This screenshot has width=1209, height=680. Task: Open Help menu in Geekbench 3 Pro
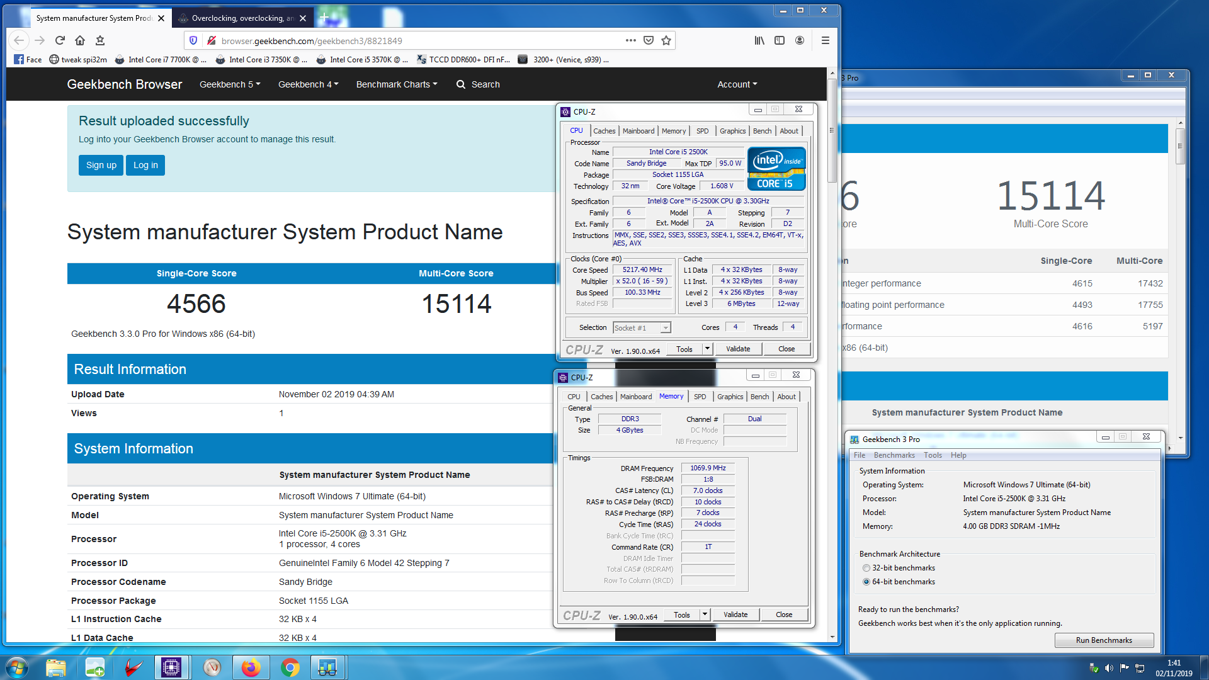click(958, 455)
